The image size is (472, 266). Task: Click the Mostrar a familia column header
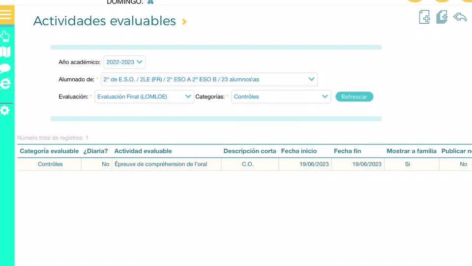coord(412,151)
